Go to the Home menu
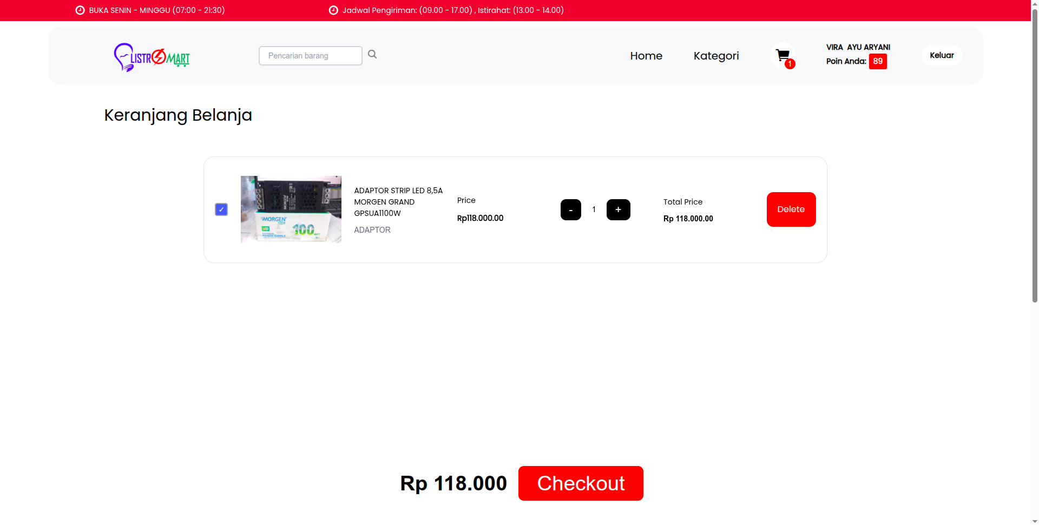Image resolution: width=1039 pixels, height=525 pixels. [646, 56]
